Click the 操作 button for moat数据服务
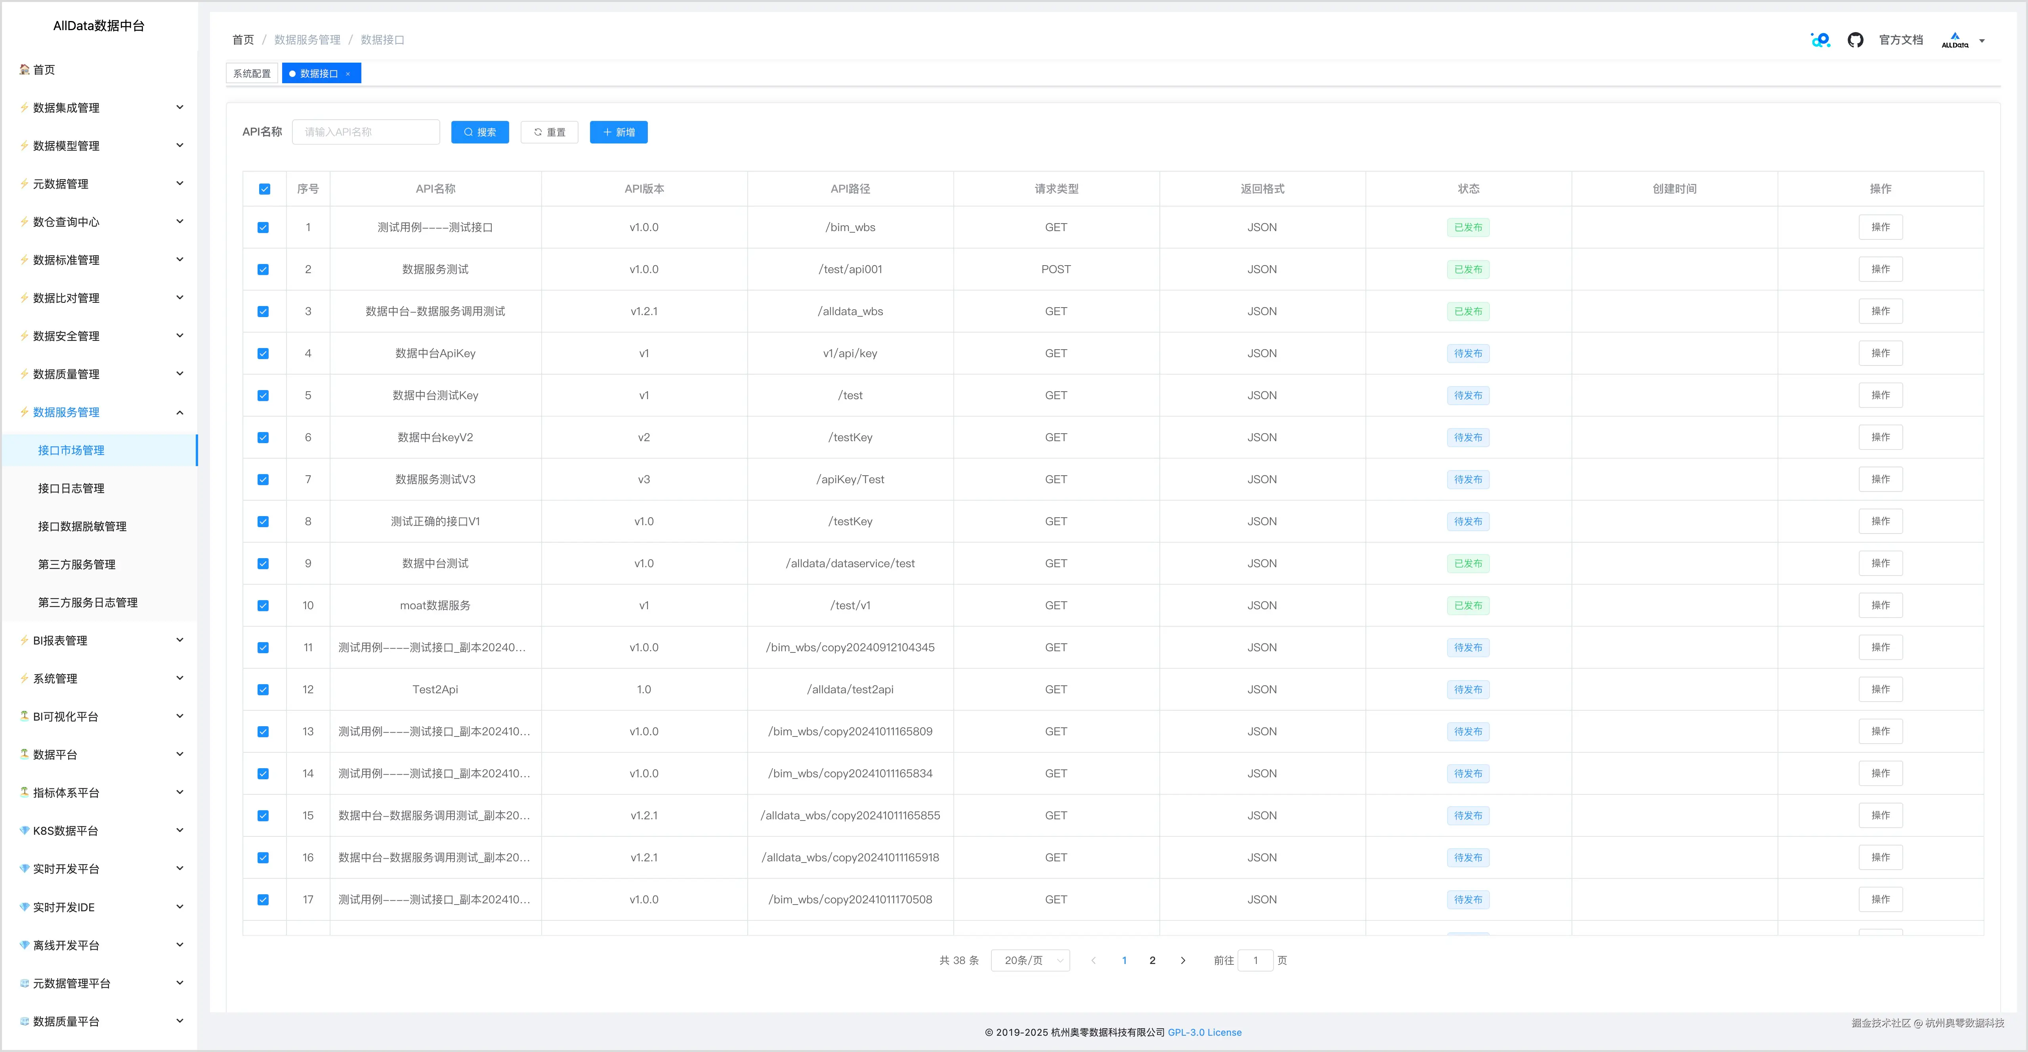Viewport: 2028px width, 1052px height. click(1880, 606)
